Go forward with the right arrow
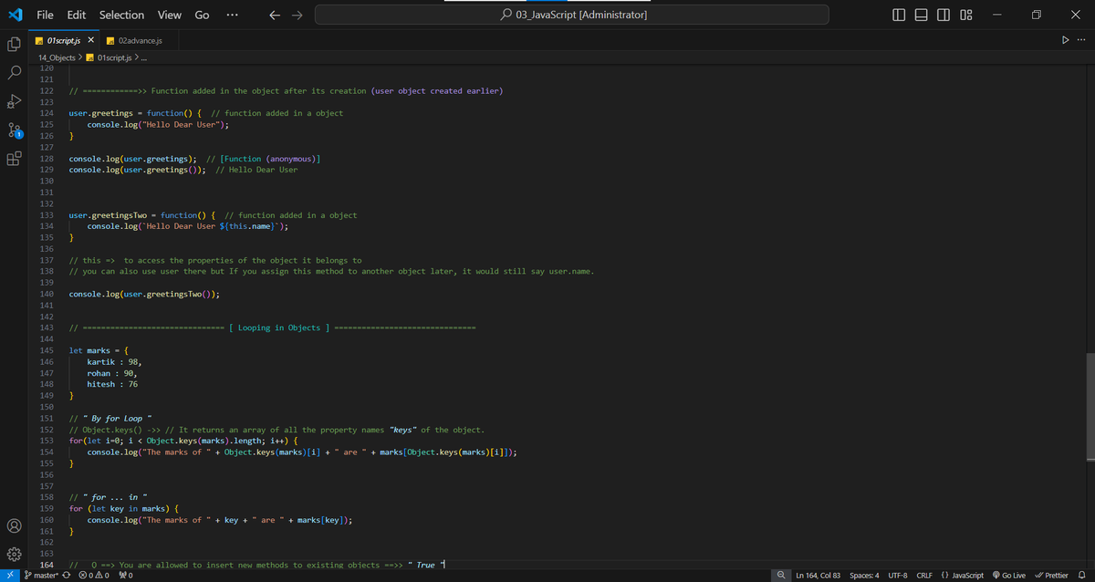Image resolution: width=1095 pixels, height=582 pixels. [x=296, y=15]
